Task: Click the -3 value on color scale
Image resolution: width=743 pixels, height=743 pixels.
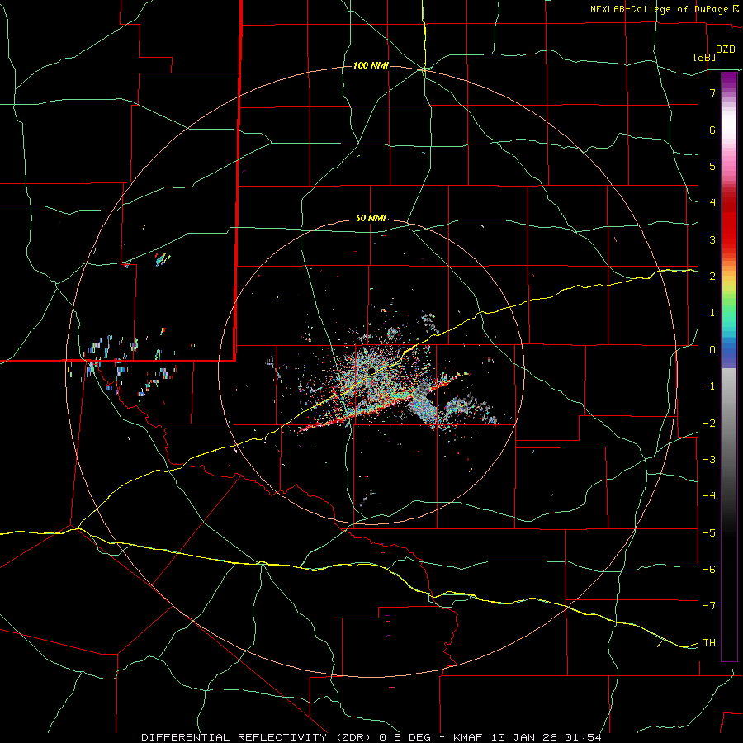Action: pyautogui.click(x=709, y=460)
